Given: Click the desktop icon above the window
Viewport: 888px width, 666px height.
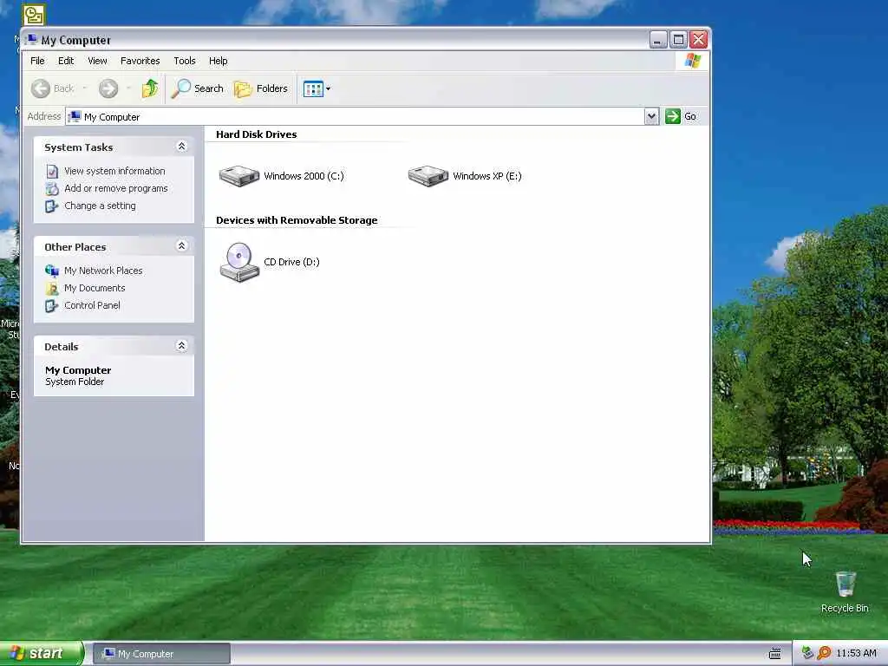Looking at the screenshot, I should [x=34, y=15].
